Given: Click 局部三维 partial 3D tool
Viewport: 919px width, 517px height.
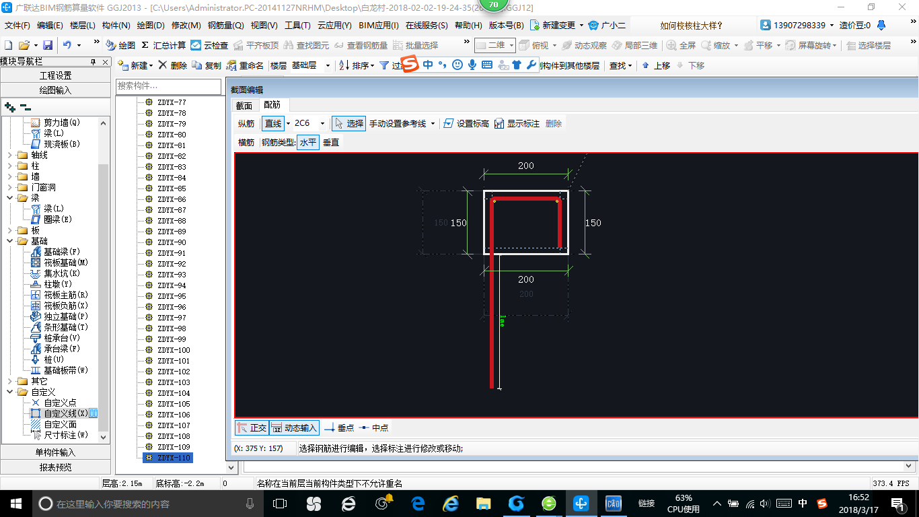Looking at the screenshot, I should [x=634, y=45].
